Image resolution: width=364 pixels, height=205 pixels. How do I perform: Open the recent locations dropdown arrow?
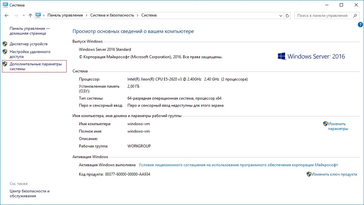click(x=24, y=16)
